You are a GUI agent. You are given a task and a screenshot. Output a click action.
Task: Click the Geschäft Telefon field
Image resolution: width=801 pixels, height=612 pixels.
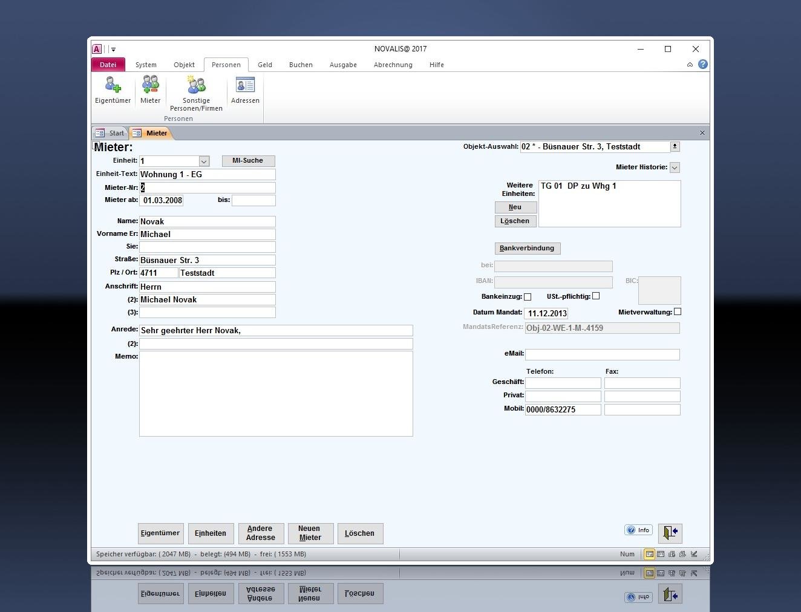tap(563, 383)
